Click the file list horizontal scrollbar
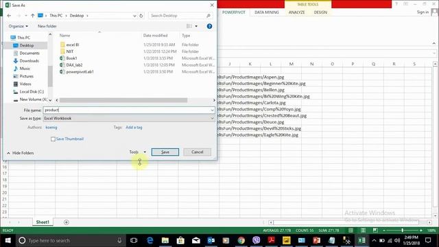439x247 pixels. click(123, 100)
